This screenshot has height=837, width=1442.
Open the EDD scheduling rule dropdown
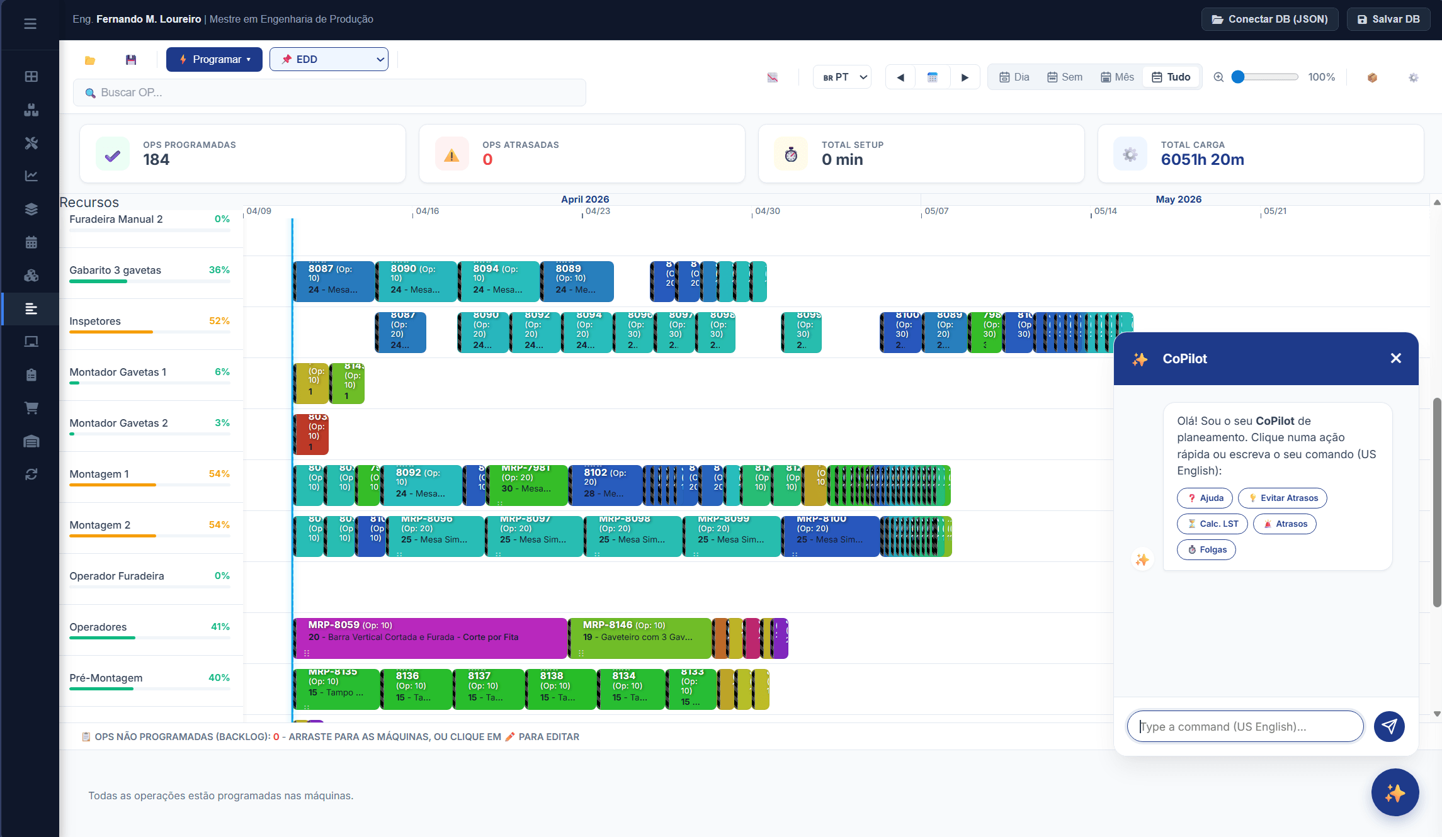tap(329, 60)
